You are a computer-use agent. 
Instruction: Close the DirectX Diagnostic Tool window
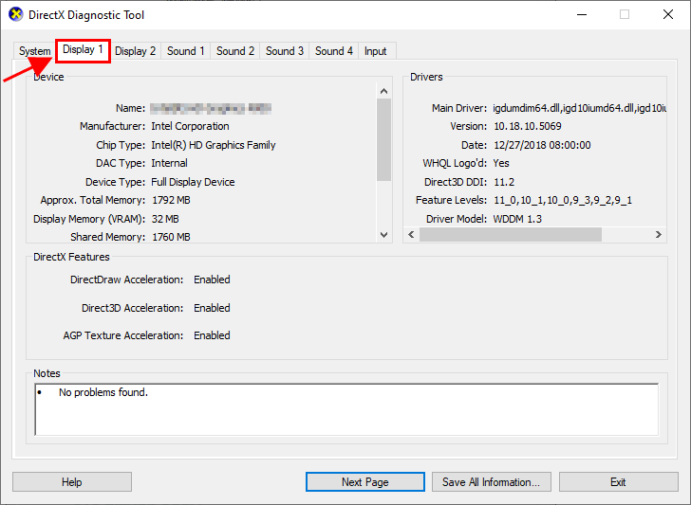668,14
